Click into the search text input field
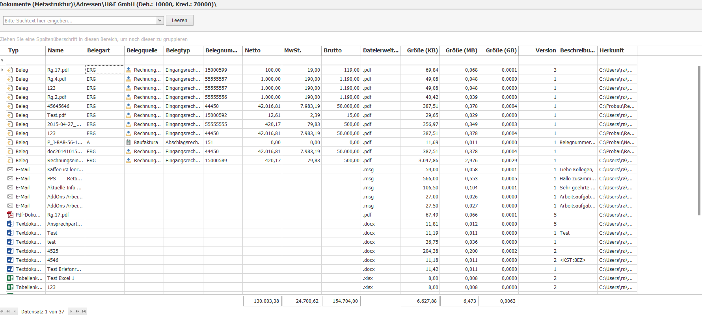The height and width of the screenshot is (315, 702). click(x=79, y=20)
